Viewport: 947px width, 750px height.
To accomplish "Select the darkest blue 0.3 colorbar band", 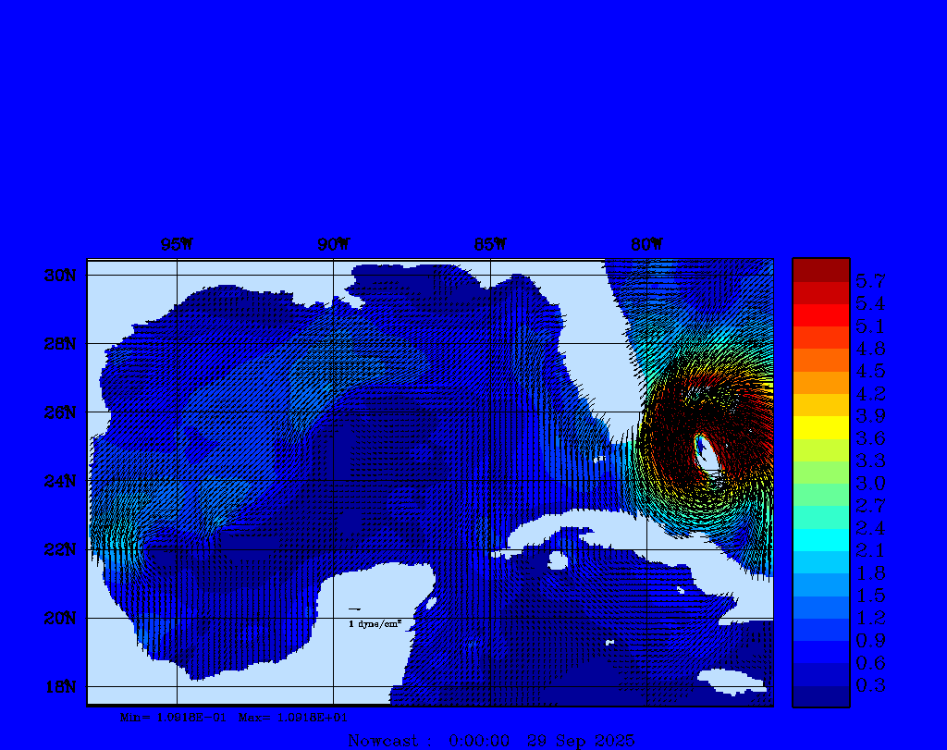I will point(820,696).
